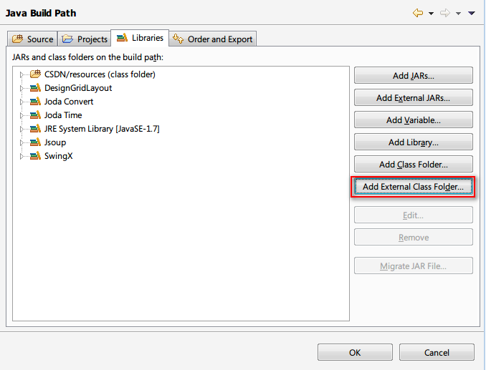Click the Joda Time library icon
This screenshot has width=486, height=370.
[35, 115]
